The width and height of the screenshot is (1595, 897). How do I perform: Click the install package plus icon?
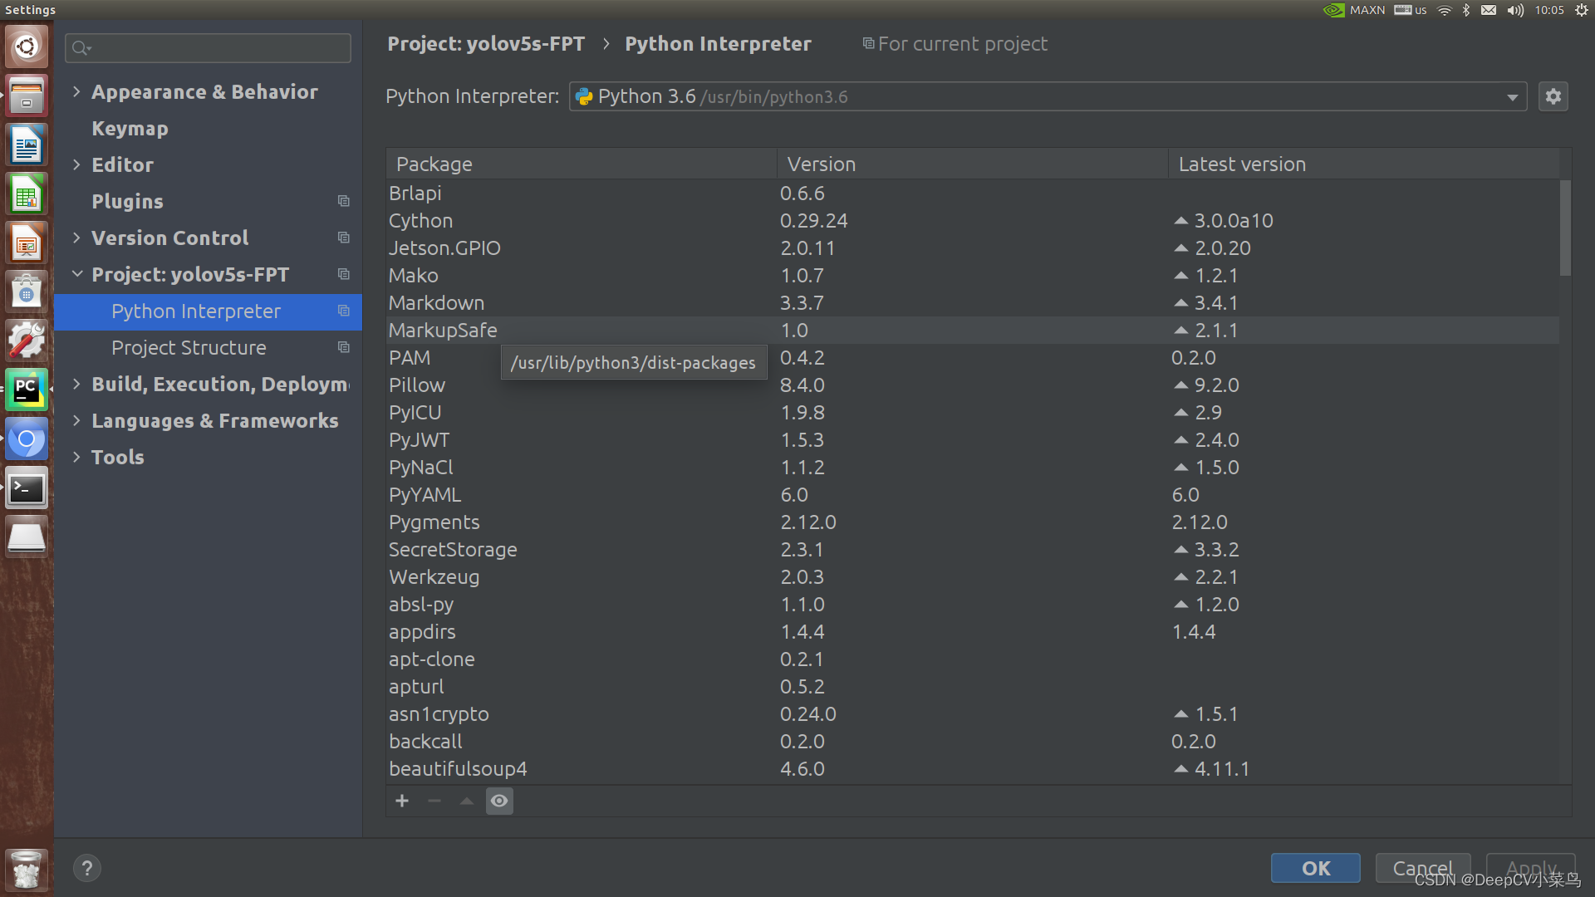point(402,801)
